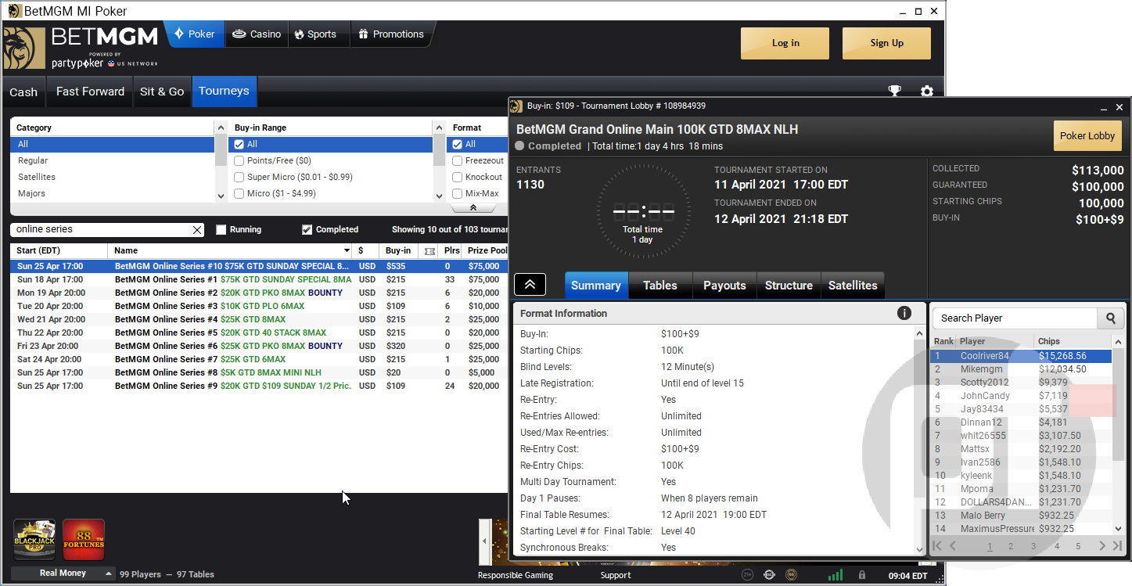Click the 21+ age restriction icon
The width and height of the screenshot is (1132, 586).
pos(747,575)
